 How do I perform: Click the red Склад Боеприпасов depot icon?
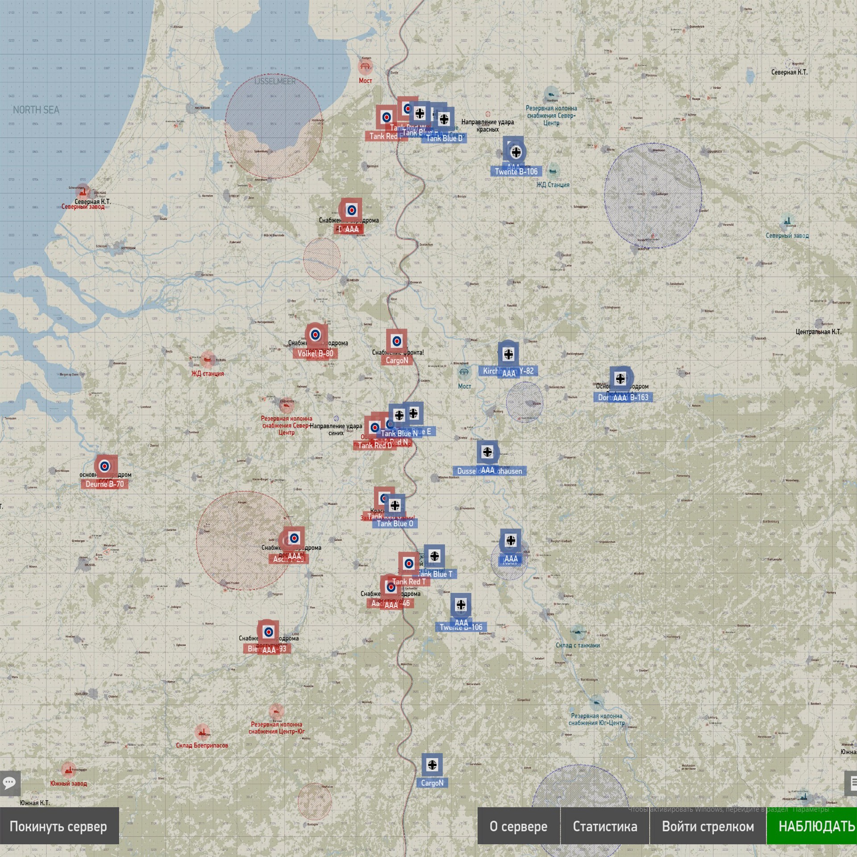(202, 732)
